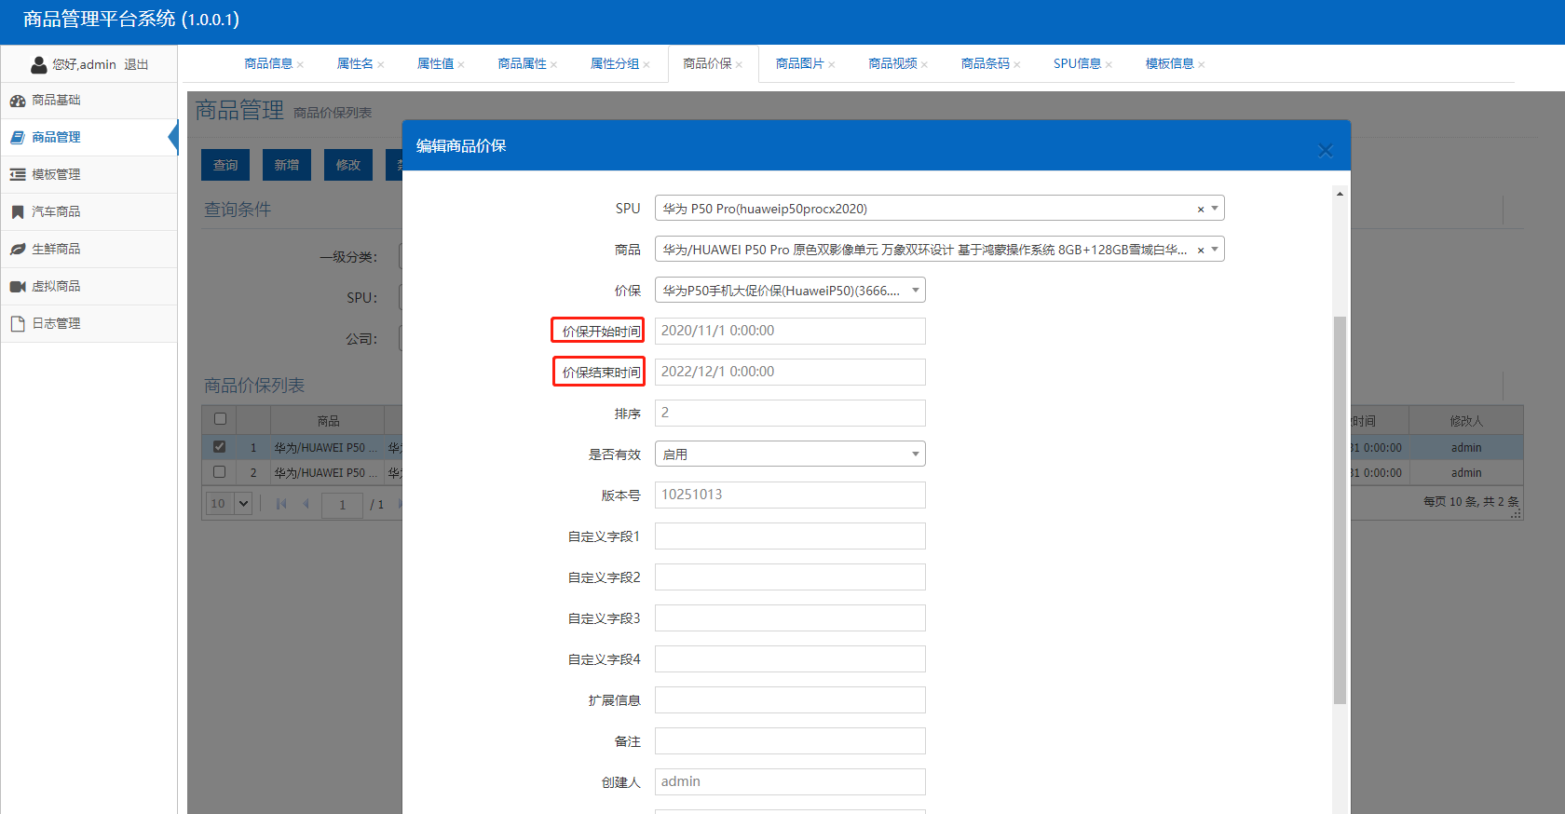Switch to the 商品属性 tab
1565x814 pixels.
[x=522, y=64]
